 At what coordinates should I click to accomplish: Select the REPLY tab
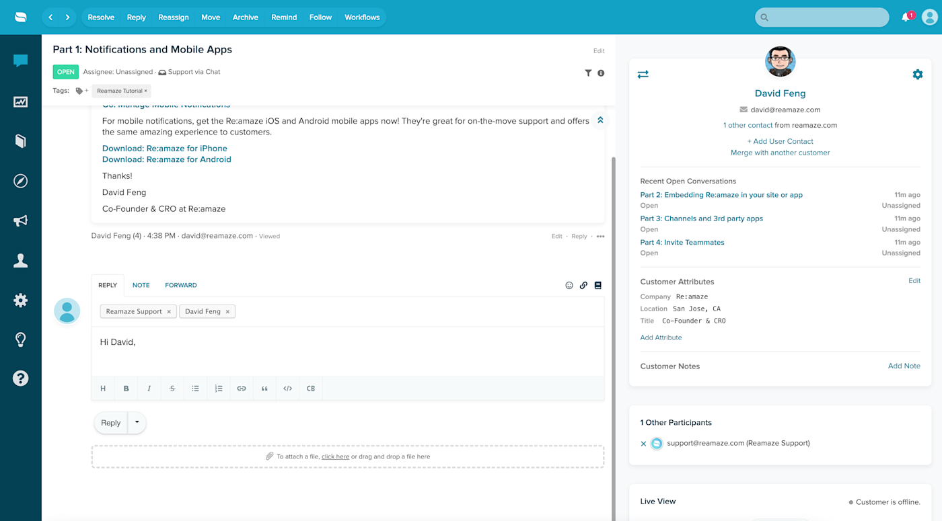pos(108,285)
